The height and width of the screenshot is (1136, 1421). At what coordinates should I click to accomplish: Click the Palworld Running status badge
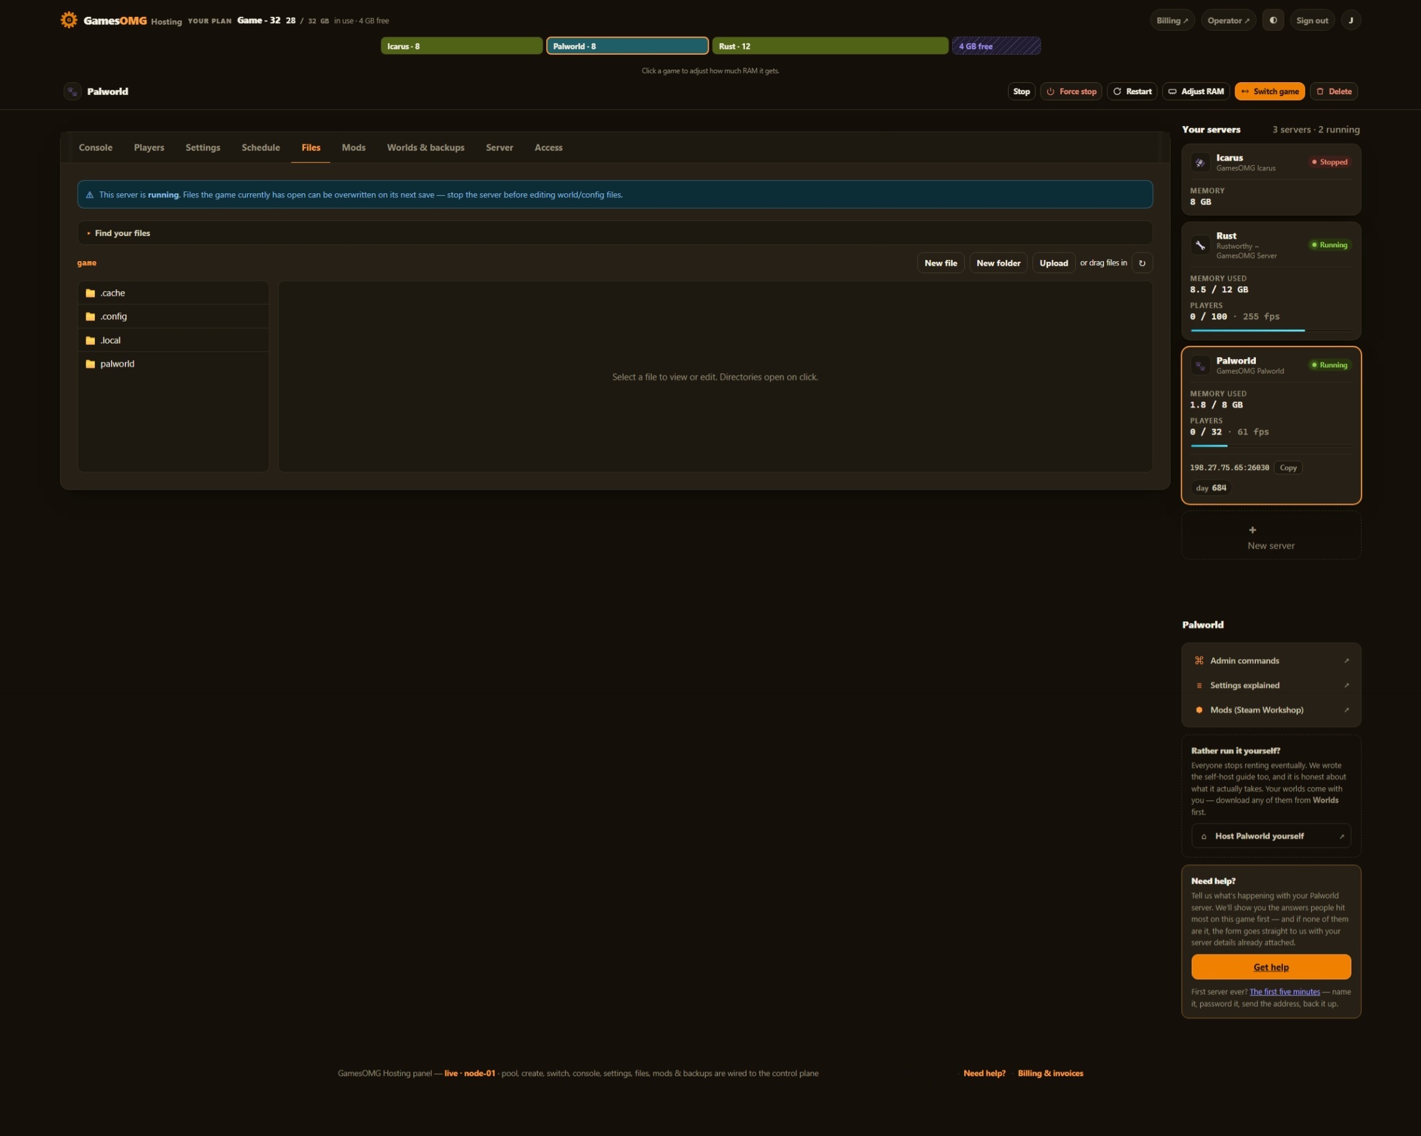(1330, 365)
